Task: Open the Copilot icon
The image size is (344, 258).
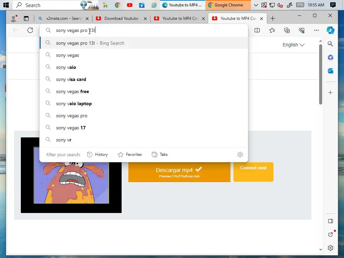Action: click(331, 30)
